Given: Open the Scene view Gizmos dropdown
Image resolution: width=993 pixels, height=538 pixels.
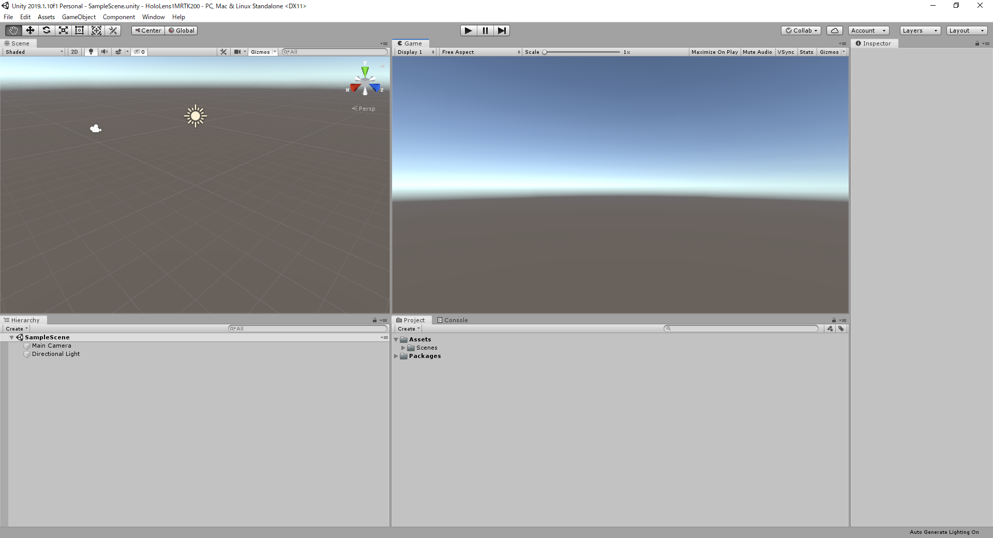Looking at the screenshot, I should [263, 52].
